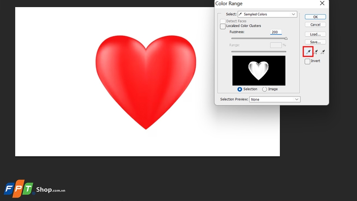
Task: Open the Selection Preview dropdown
Action: [x=274, y=99]
